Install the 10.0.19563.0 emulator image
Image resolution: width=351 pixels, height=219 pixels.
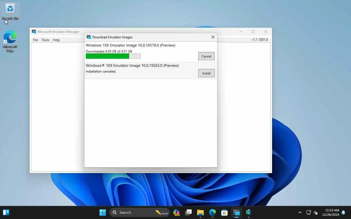[206, 73]
